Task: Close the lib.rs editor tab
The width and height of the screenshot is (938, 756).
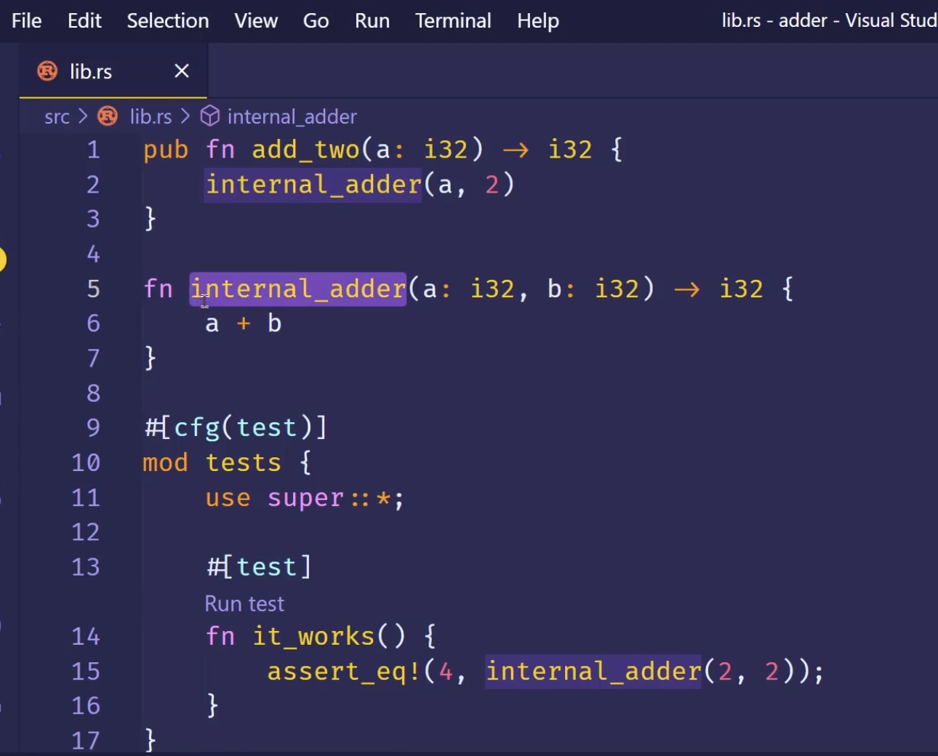Action: coord(182,71)
